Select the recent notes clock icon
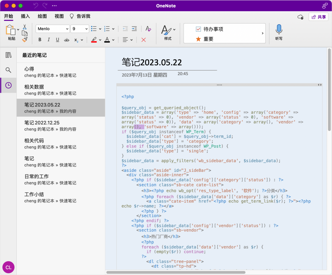This screenshot has height=275, width=332. click(x=9, y=85)
